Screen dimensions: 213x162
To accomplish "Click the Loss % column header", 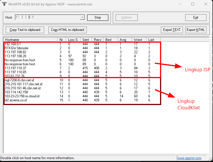I will [73, 39].
